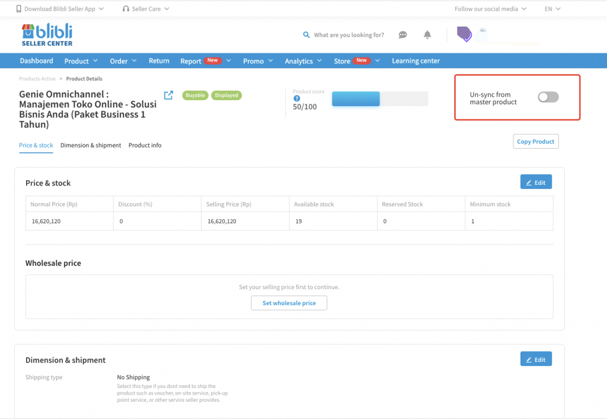Screen dimensions: 607x420
Task: Click the Copy Product button
Action: 536,142
